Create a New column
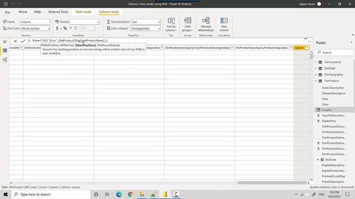This screenshot has height=199, width=355. click(x=224, y=24)
